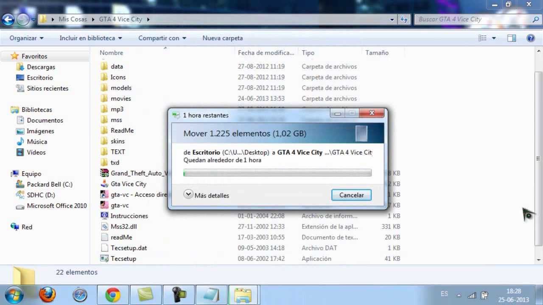Click the change view icon
Viewport: 543px width, 305px height.
point(482,38)
